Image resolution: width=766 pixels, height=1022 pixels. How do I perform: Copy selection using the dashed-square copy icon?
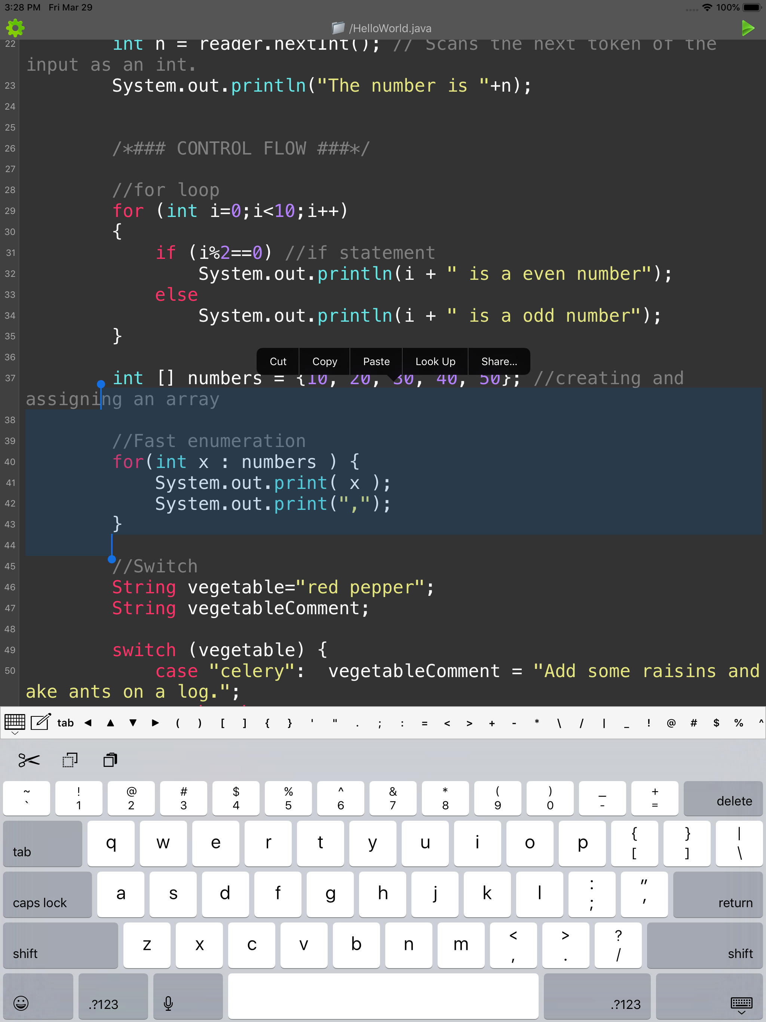(x=69, y=760)
